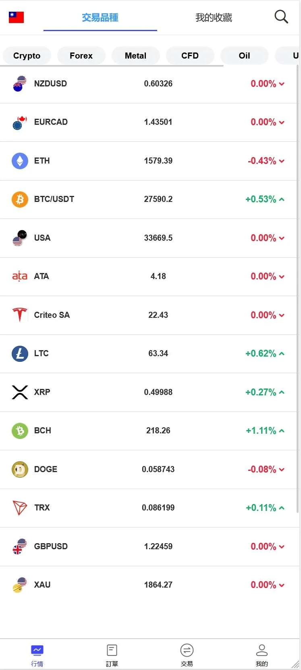Filter by Crypto category

pos(27,56)
